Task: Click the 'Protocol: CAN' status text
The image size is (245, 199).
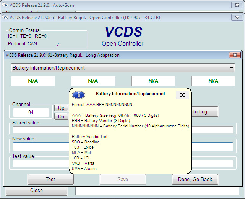Action: pos(23,44)
